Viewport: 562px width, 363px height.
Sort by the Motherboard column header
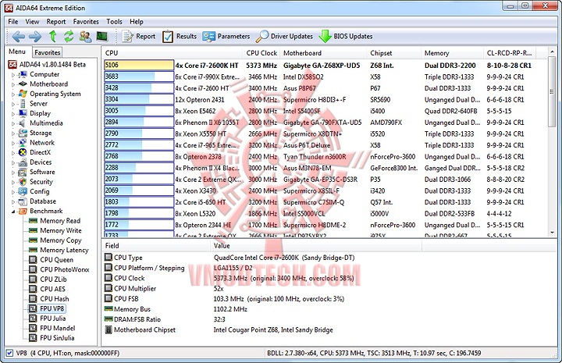click(x=324, y=52)
